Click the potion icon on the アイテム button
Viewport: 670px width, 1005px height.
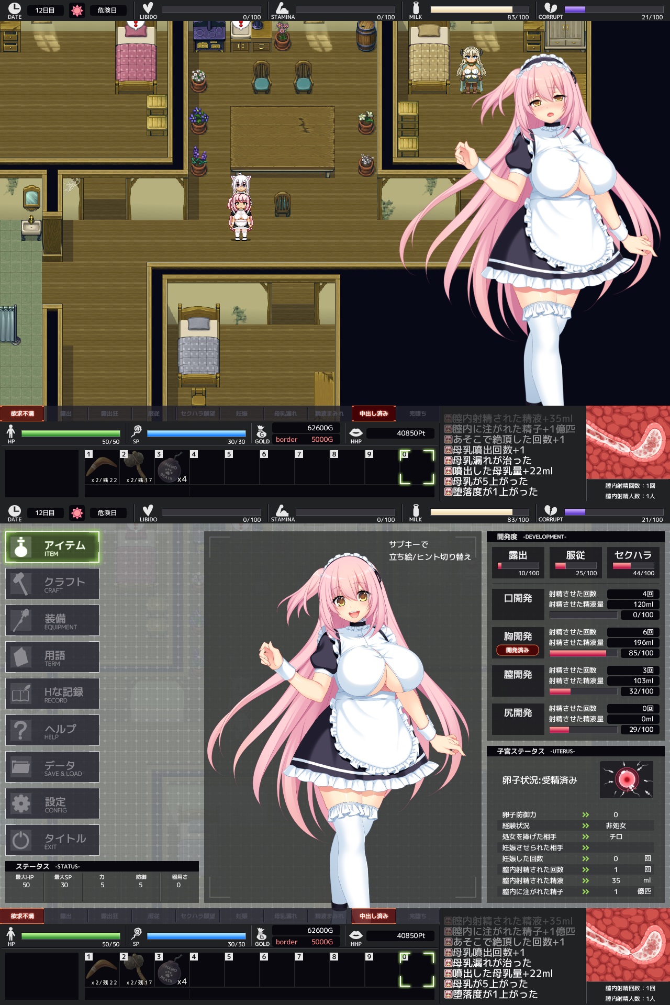pyautogui.click(x=21, y=547)
